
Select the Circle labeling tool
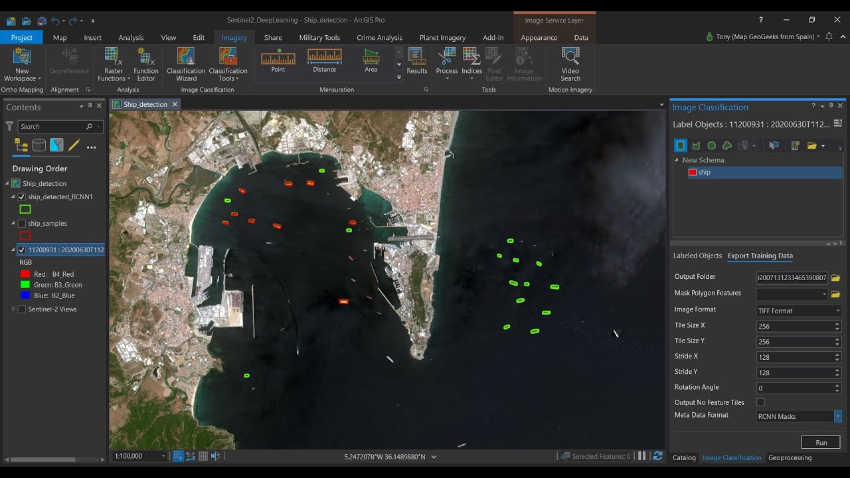click(711, 145)
